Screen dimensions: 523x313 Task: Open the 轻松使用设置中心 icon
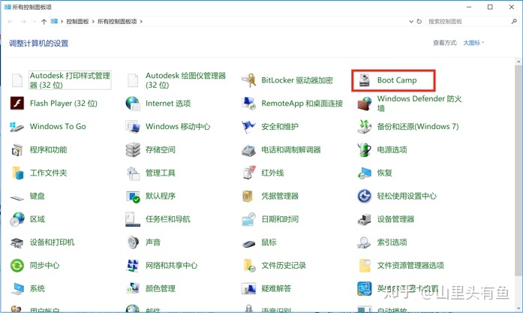[364, 196]
